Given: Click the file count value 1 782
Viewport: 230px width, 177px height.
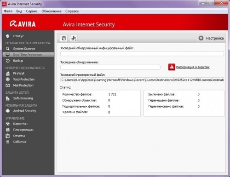Looking at the screenshot, I should 112,94.
